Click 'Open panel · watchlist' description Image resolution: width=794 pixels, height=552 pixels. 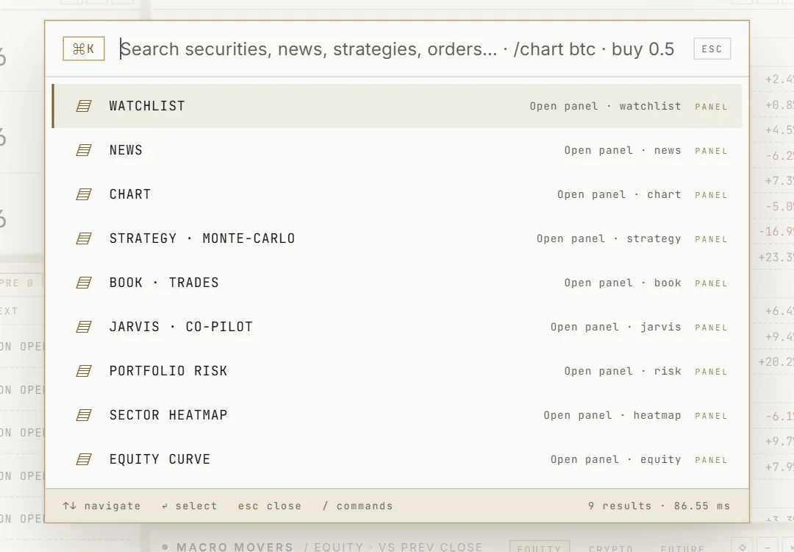(x=605, y=107)
